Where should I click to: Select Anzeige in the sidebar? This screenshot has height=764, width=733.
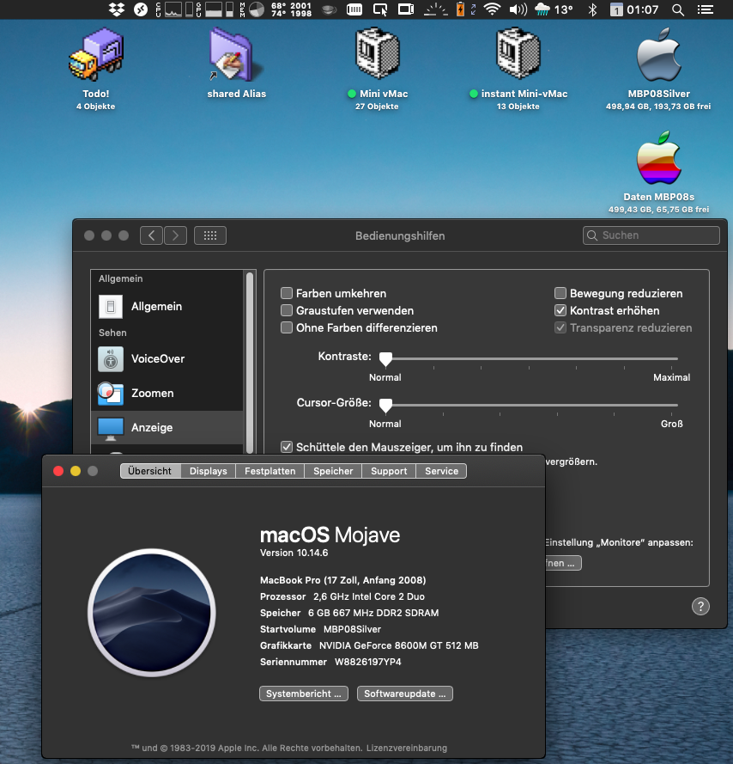point(167,427)
